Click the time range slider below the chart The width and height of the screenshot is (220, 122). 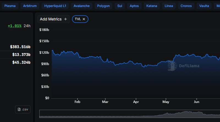pyautogui.click(x=129, y=114)
